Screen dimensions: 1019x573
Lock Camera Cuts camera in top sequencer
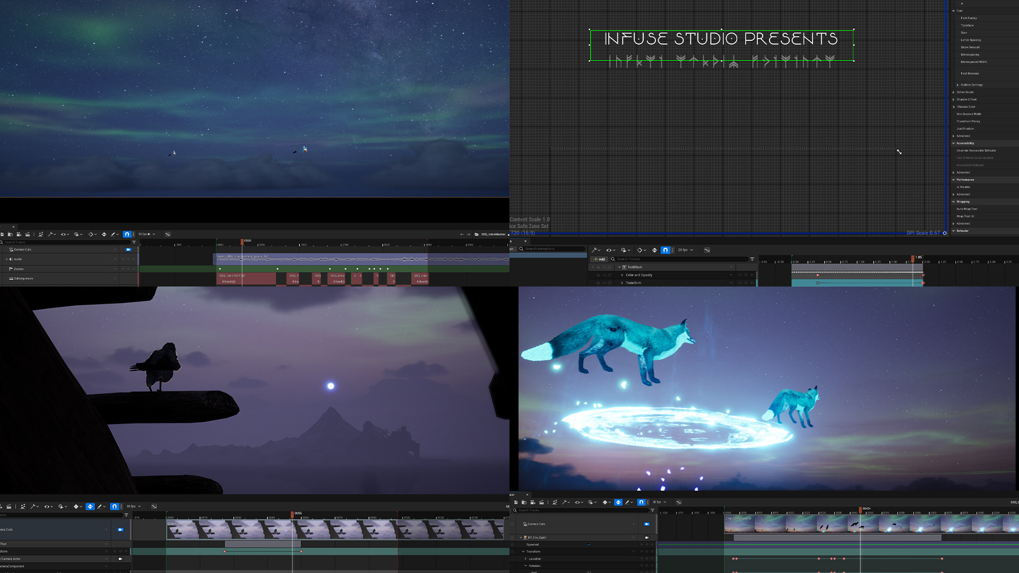pyautogui.click(x=128, y=249)
